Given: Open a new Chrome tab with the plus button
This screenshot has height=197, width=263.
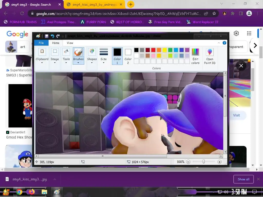Looking at the screenshot, I should click(131, 4).
